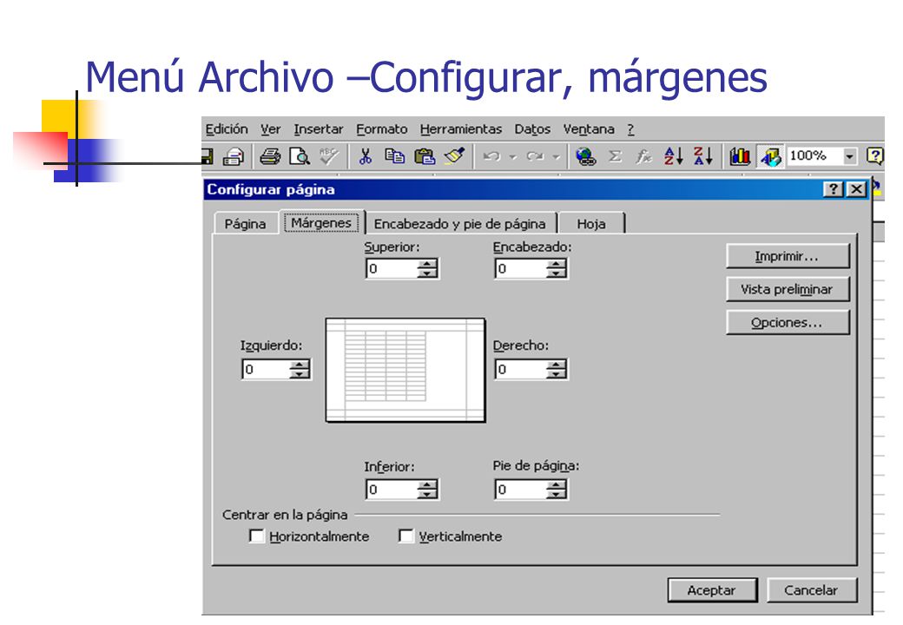903x625 pixels.
Task: Dismiss dialog with Cancelar button
Action: click(x=811, y=590)
